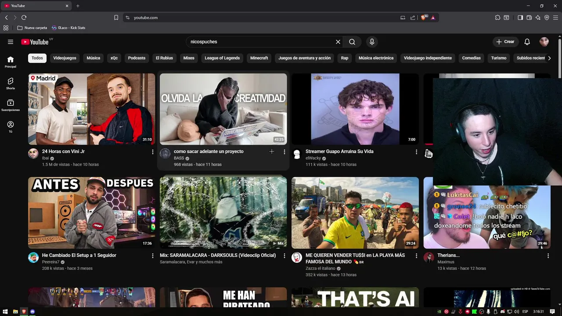
Task: Click the magnifier search button
Action: (352, 42)
